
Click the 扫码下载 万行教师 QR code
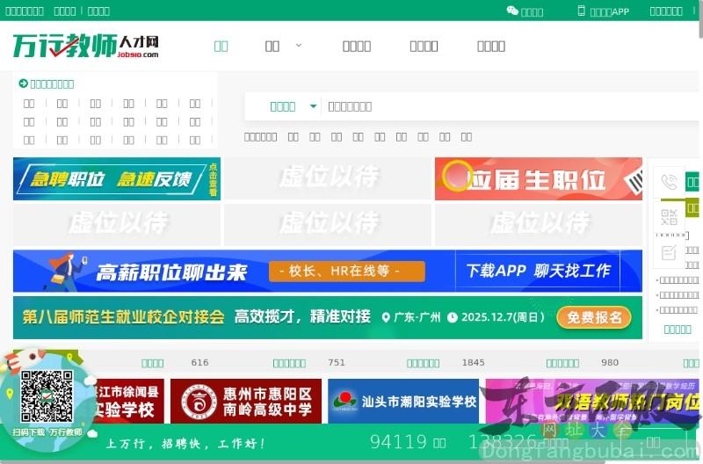(47, 396)
